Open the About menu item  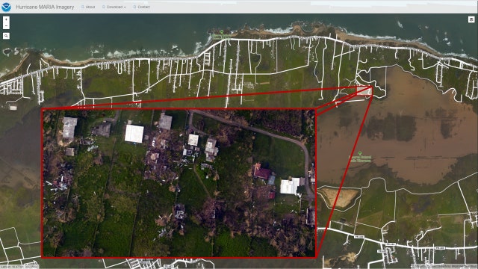(x=88, y=7)
